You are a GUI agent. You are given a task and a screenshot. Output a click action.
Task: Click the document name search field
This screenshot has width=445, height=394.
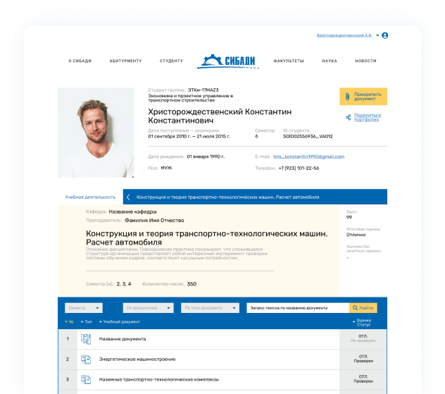coord(297,308)
